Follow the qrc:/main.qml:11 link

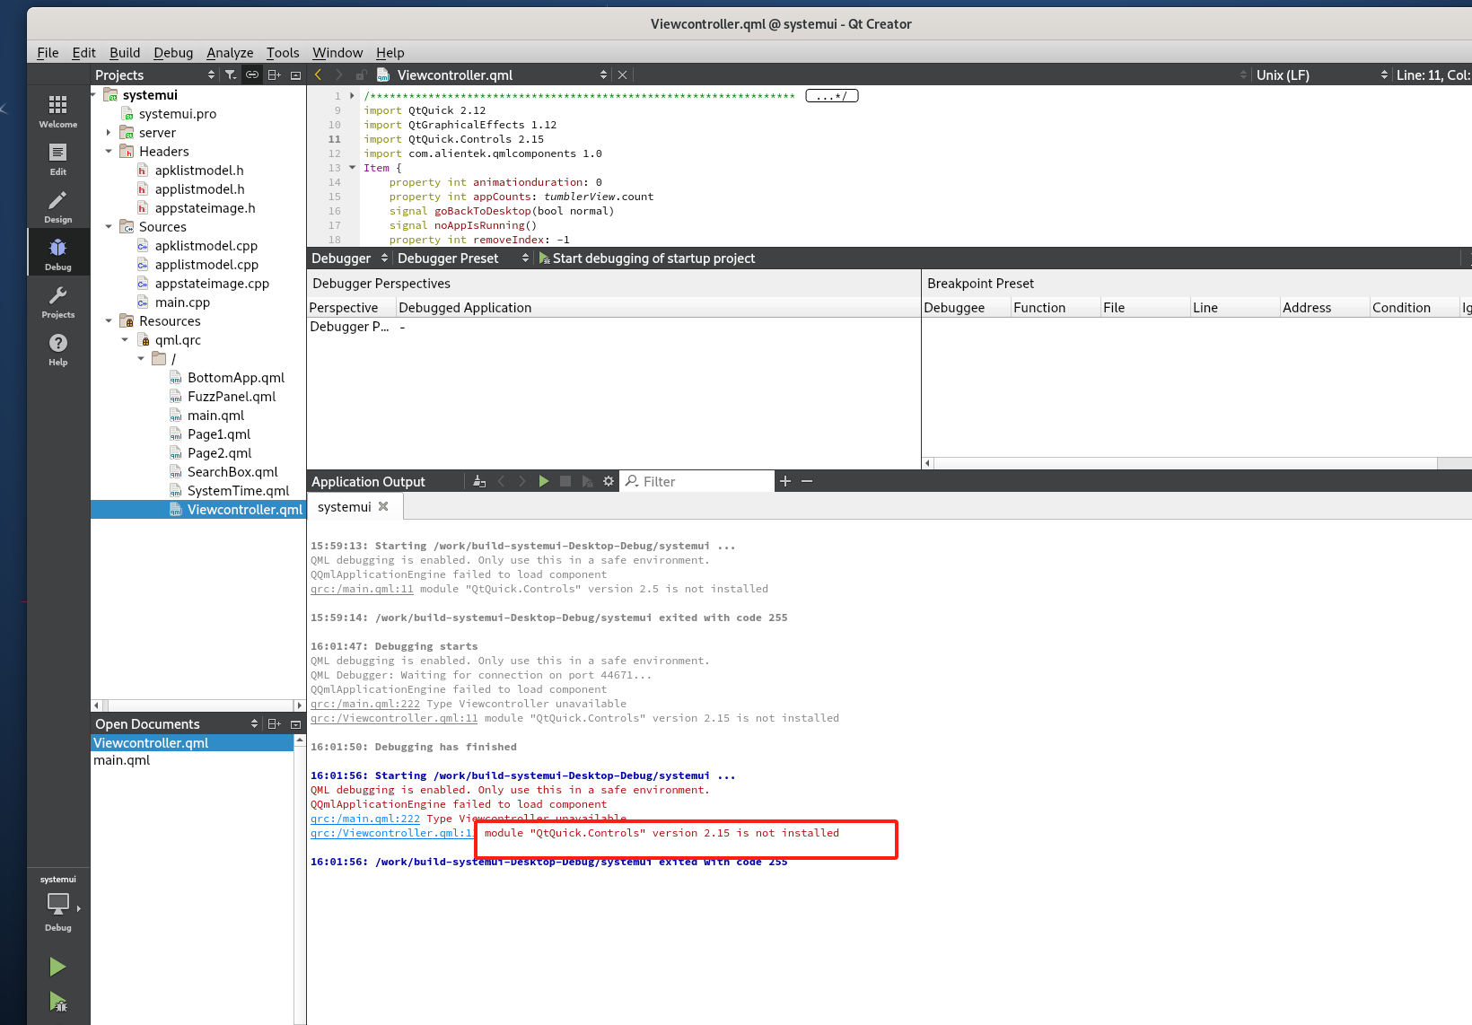click(362, 589)
